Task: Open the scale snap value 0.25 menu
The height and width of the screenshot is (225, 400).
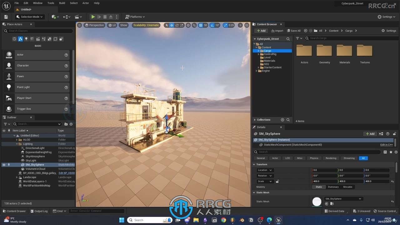Action: [231, 25]
